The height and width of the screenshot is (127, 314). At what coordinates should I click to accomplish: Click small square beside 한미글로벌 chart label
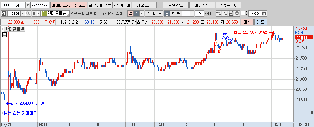[3, 29]
